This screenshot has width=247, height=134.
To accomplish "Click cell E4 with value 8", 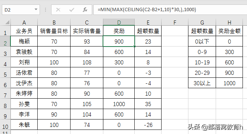I will tap(148, 62).
